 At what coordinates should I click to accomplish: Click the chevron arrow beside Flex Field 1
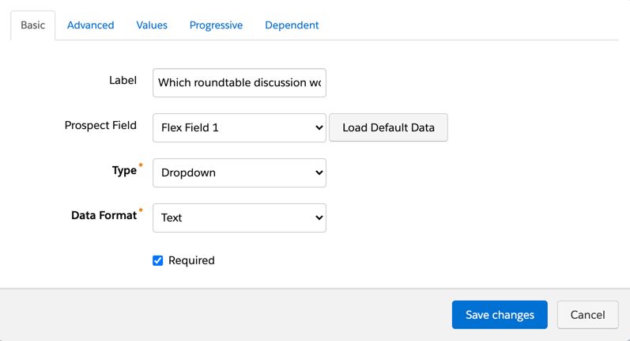319,127
